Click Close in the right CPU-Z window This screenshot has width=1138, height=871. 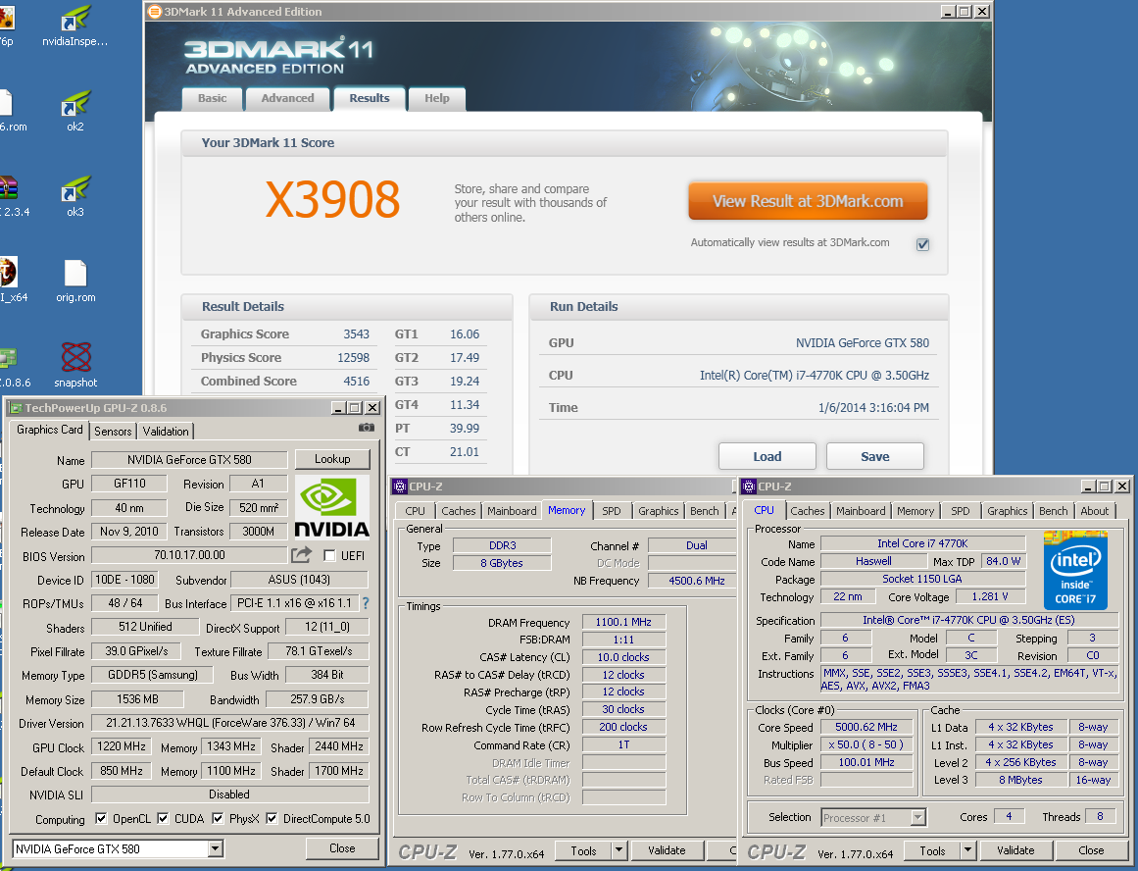coord(1091,850)
